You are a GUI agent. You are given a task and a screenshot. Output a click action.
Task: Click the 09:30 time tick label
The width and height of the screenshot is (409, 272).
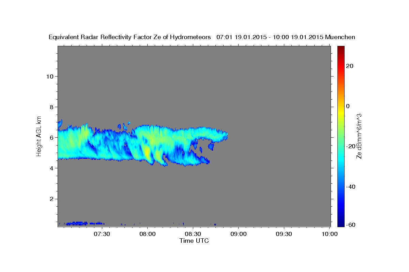pos(284,234)
